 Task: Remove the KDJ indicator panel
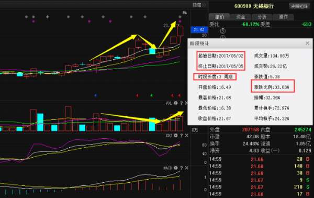186,136
